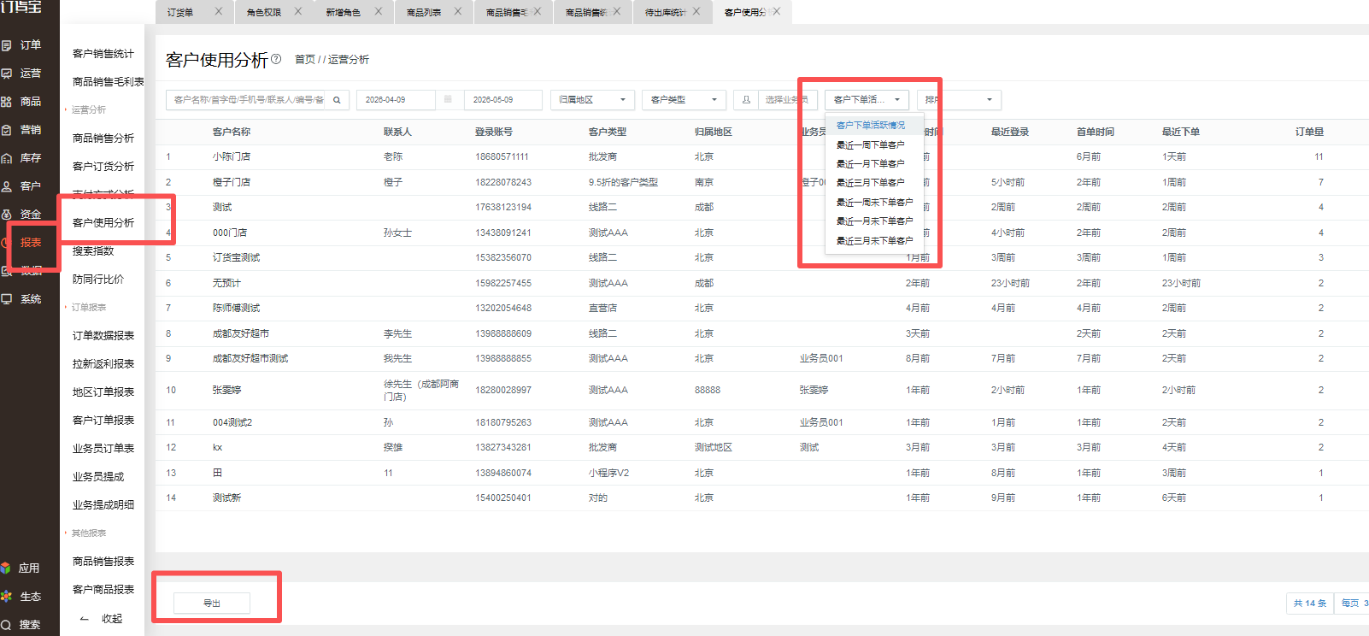Open the 订单 module in sidebar

coord(21,45)
